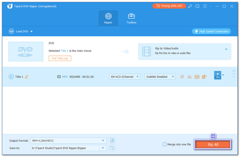Select the Ripper tab
This screenshot has width=240, height=157.
(x=108, y=18)
